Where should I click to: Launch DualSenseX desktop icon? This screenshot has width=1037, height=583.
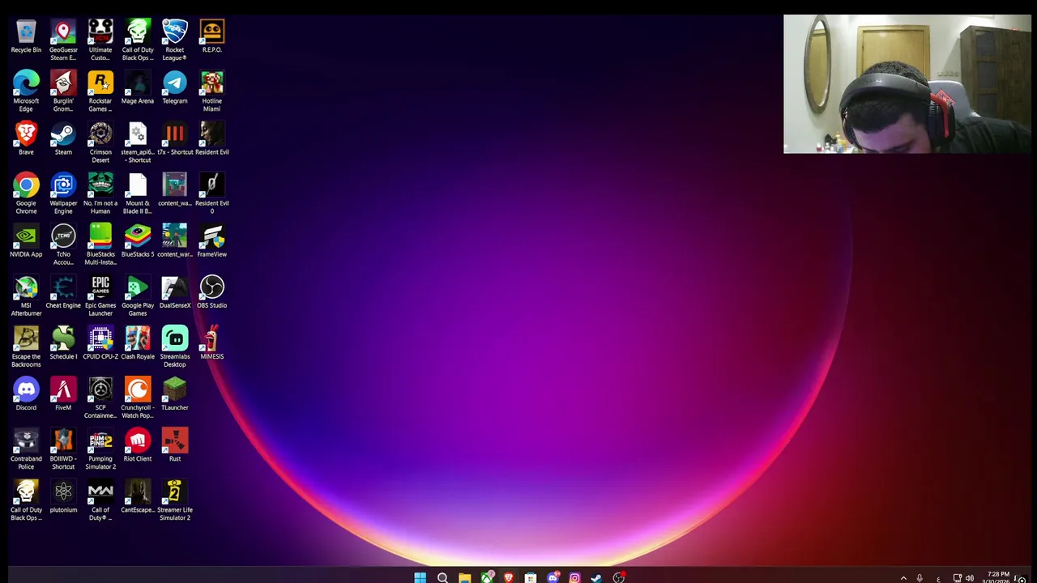tap(175, 292)
